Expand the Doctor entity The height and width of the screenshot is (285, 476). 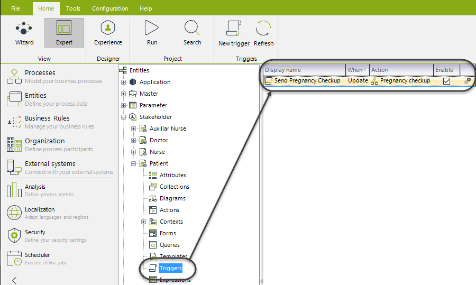[133, 141]
